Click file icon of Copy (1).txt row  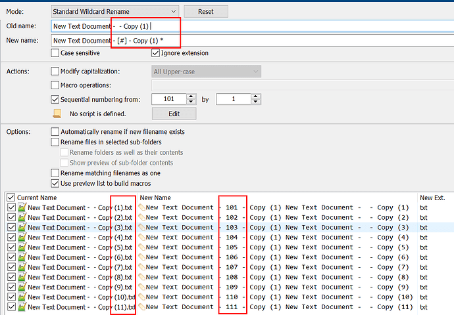coord(22,207)
